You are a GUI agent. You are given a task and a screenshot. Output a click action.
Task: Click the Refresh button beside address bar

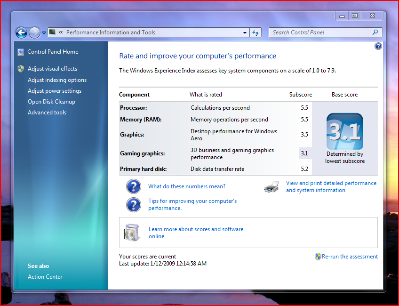pos(255,32)
